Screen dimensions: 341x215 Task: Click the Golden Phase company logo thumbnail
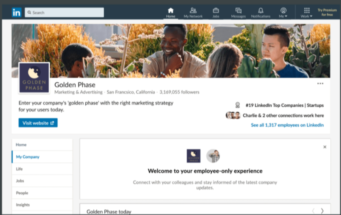(x=34, y=78)
